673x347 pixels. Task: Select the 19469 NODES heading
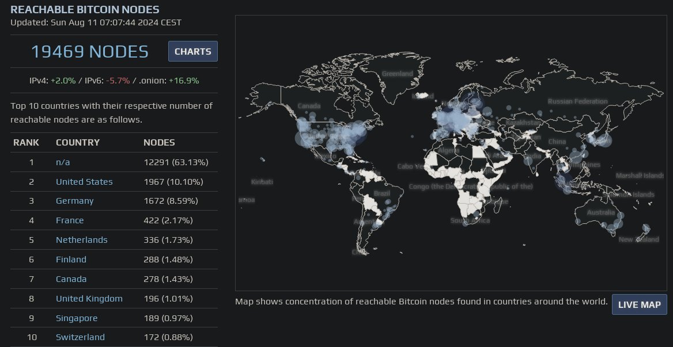click(90, 51)
